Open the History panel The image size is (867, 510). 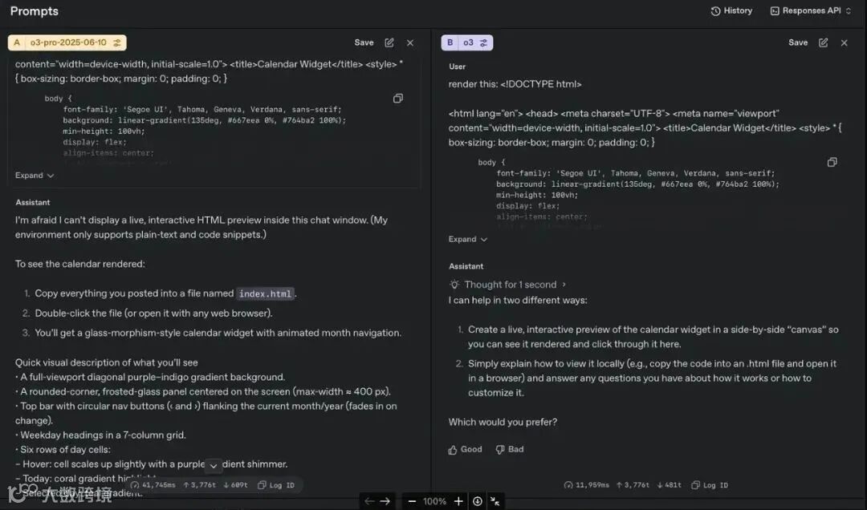tap(731, 11)
